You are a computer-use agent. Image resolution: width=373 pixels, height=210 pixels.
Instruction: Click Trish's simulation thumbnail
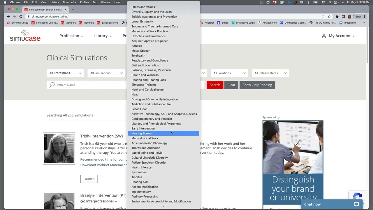click(59, 149)
